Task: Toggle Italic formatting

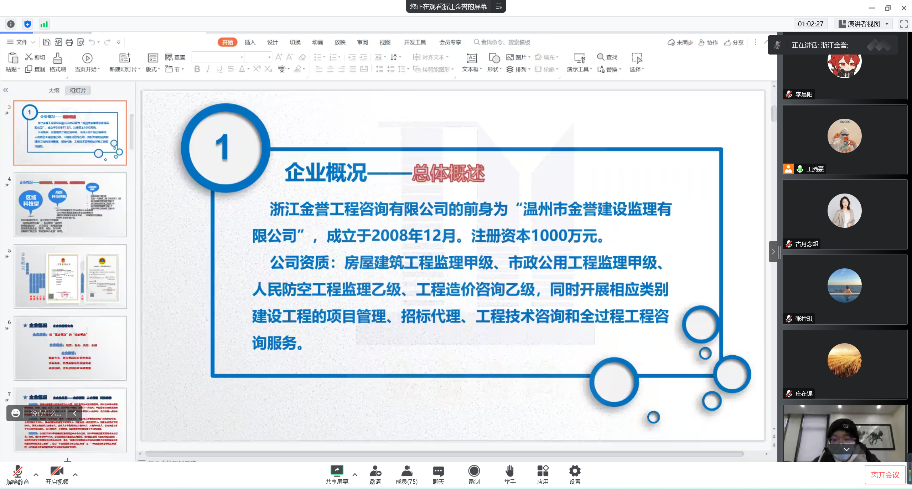Action: tap(208, 69)
